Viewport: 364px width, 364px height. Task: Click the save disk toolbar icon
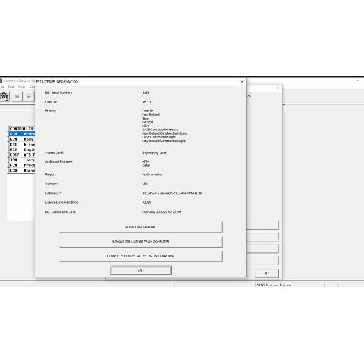29,96
